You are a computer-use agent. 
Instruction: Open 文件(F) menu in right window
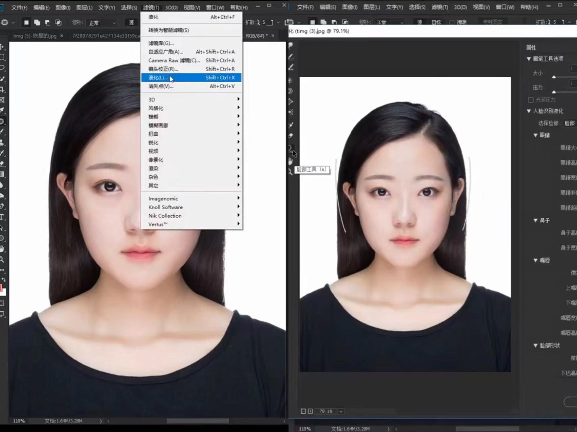pos(305,7)
